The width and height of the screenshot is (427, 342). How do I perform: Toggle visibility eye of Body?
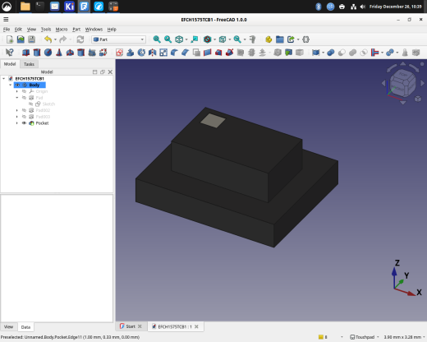[x=17, y=85]
